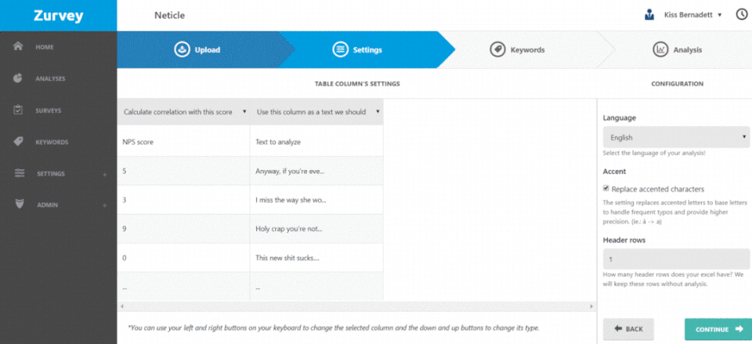Click the Back button
The width and height of the screenshot is (752, 344).
[x=627, y=329]
